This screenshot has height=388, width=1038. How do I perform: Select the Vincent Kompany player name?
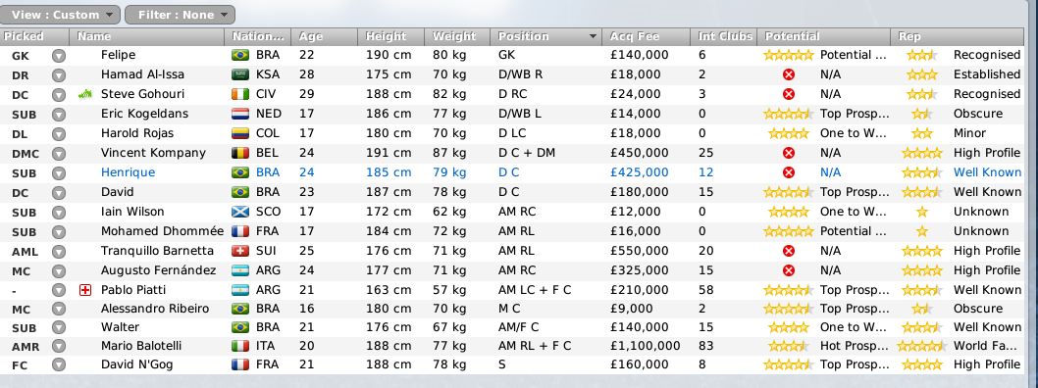153,153
